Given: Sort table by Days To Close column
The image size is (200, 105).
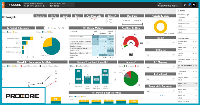Looking at the screenshot, I should coord(110,32).
